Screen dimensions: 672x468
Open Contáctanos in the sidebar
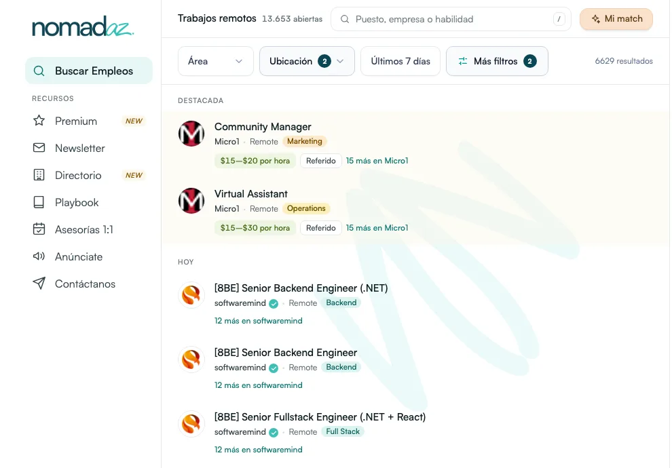tap(89, 283)
